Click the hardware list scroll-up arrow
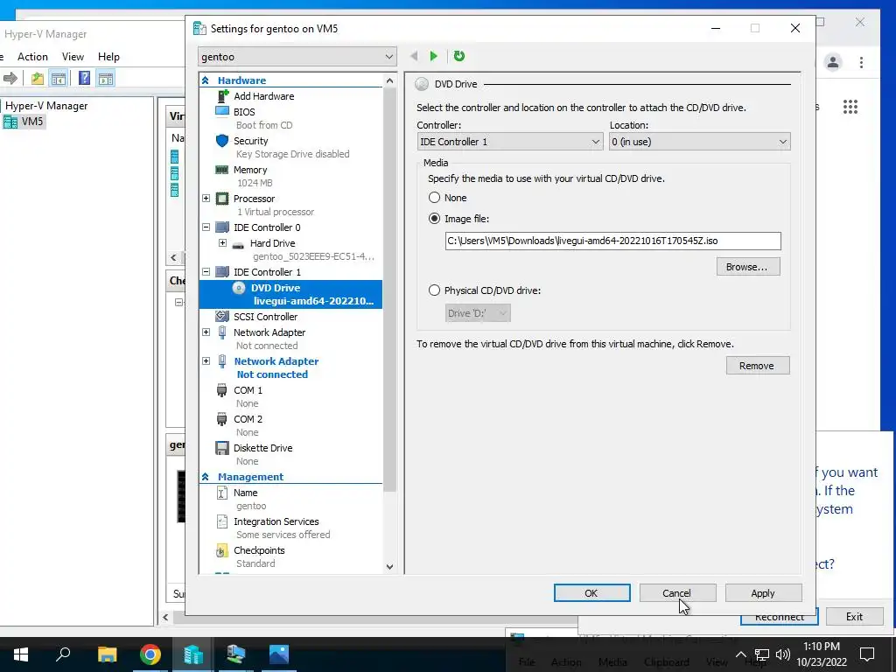This screenshot has height=672, width=896. [x=389, y=80]
